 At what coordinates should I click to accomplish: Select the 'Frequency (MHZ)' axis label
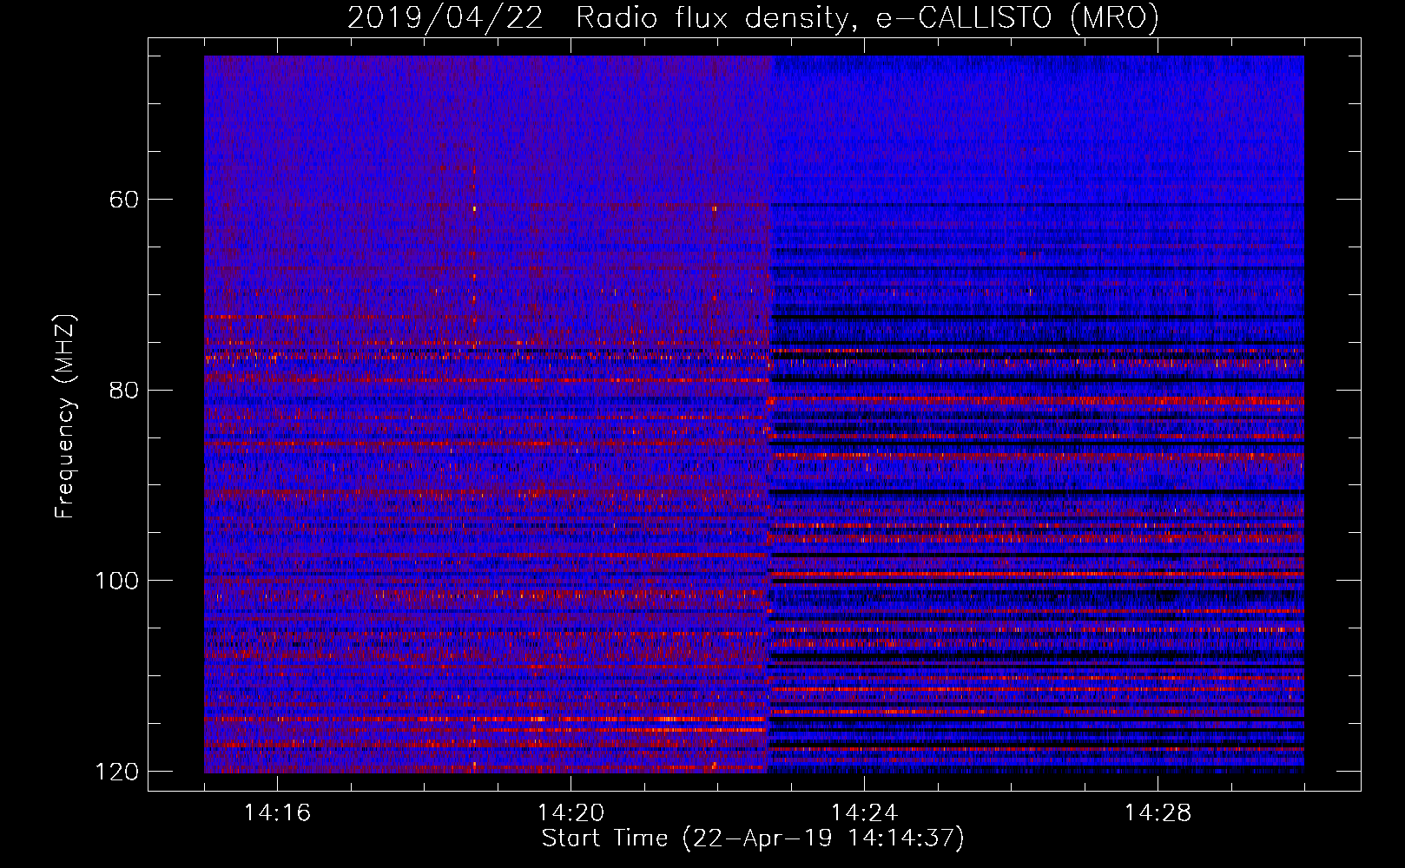tap(65, 417)
